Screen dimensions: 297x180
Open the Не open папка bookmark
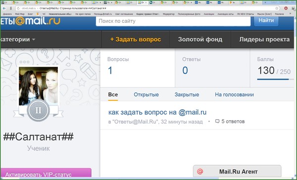[x=83, y=14]
